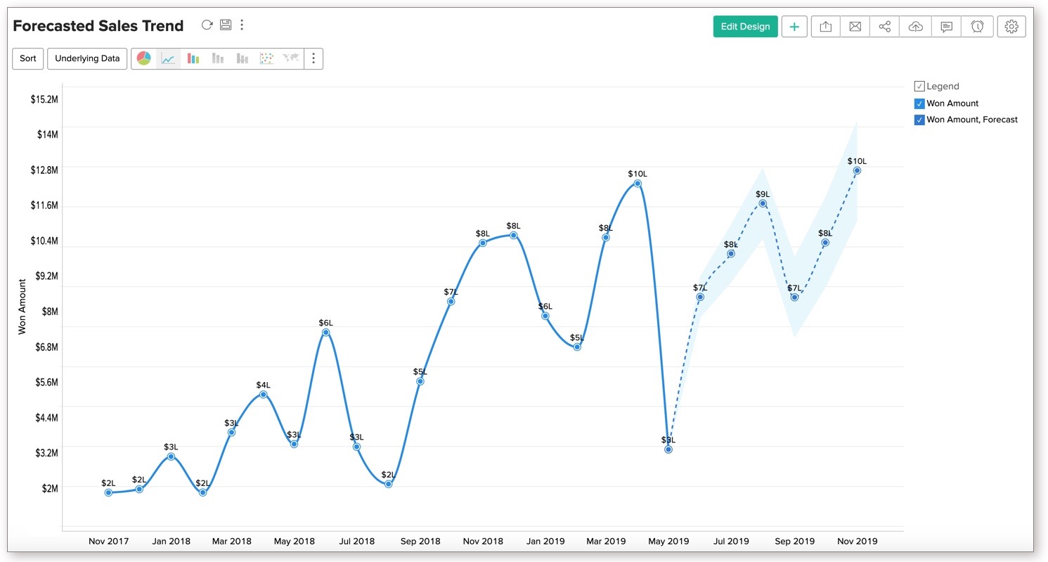Switch to the colored bar chart type

point(193,58)
